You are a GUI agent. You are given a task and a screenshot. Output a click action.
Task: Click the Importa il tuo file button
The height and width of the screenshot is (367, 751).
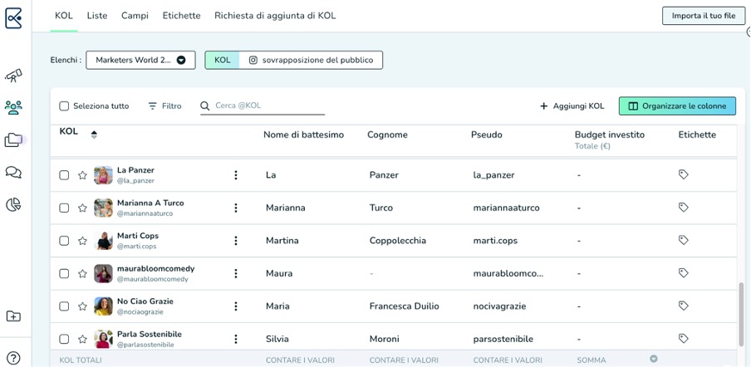tap(703, 16)
